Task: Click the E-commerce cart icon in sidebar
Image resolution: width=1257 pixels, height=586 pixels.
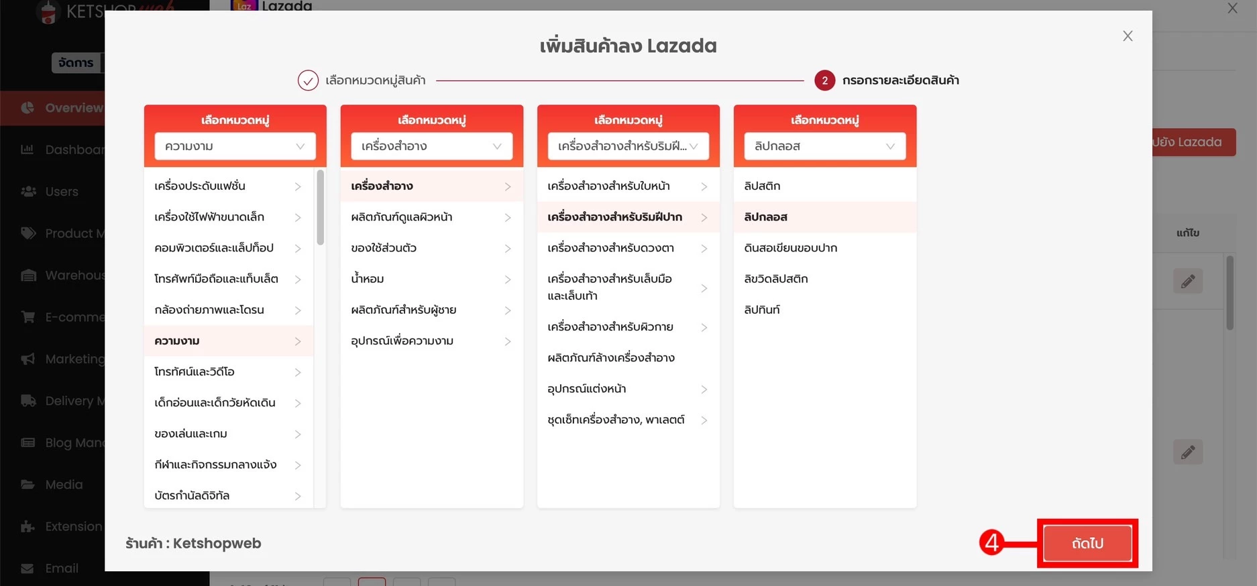Action: click(x=28, y=316)
